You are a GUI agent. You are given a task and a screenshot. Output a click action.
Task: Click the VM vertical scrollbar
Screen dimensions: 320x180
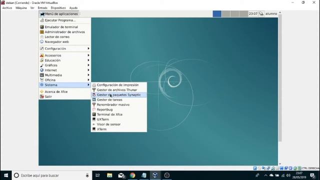tap(280, 77)
